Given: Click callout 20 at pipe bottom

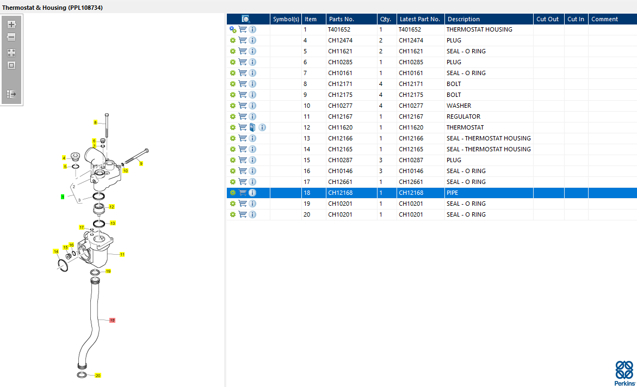Looking at the screenshot, I should [x=98, y=376].
